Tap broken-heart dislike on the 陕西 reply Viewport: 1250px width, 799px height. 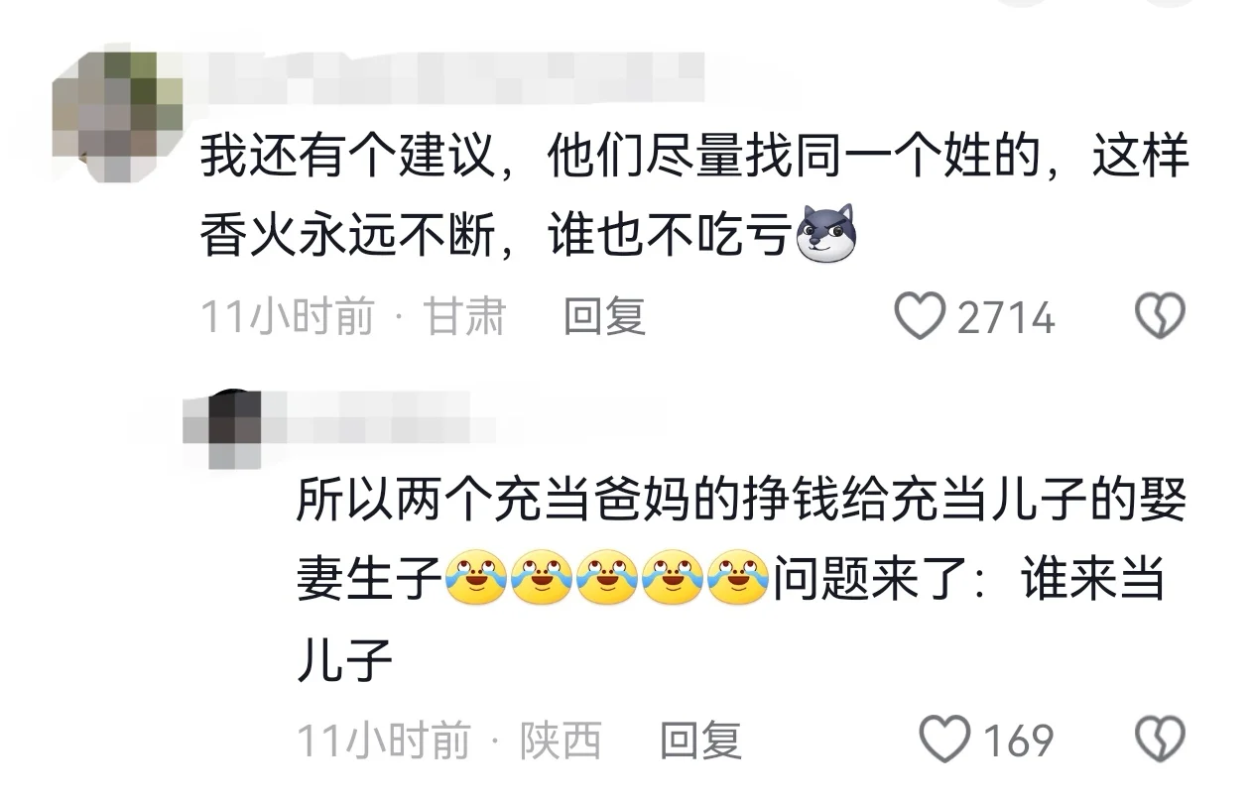[1160, 740]
